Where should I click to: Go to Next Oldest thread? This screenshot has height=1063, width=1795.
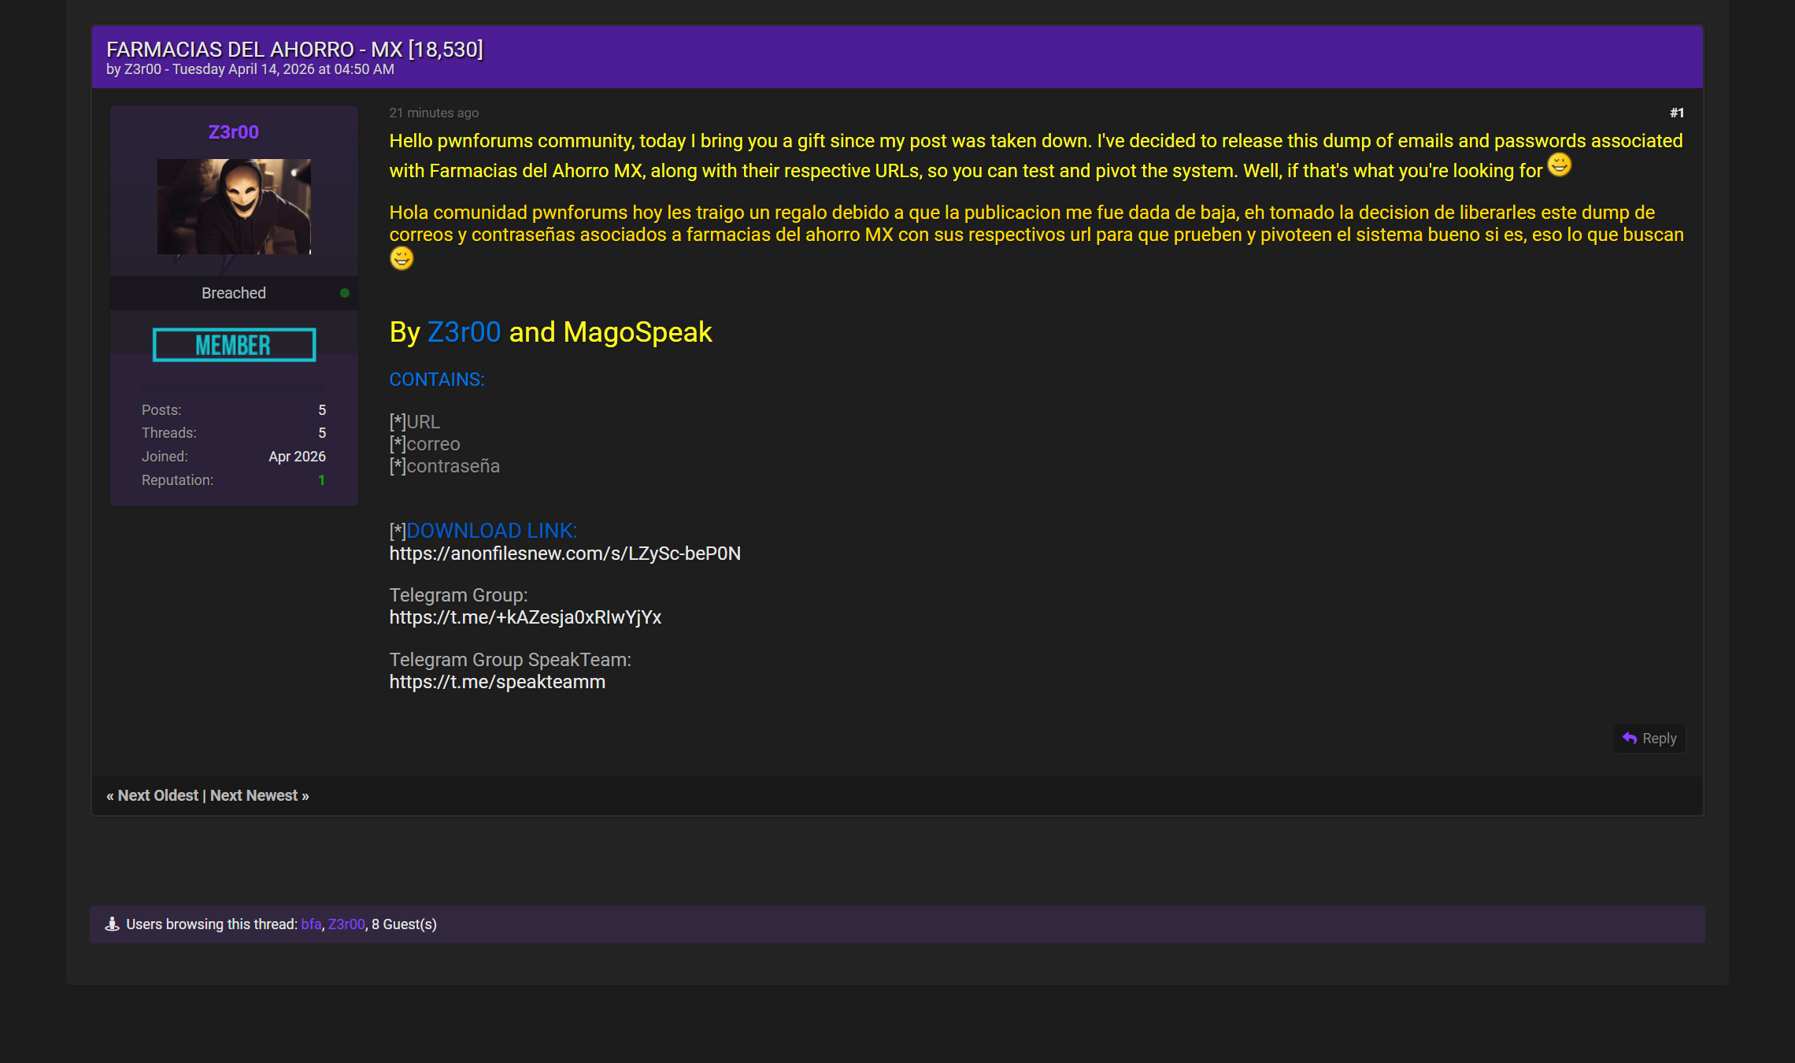[x=157, y=795]
